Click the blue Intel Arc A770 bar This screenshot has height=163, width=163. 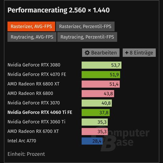pyautogui.click(x=92, y=141)
